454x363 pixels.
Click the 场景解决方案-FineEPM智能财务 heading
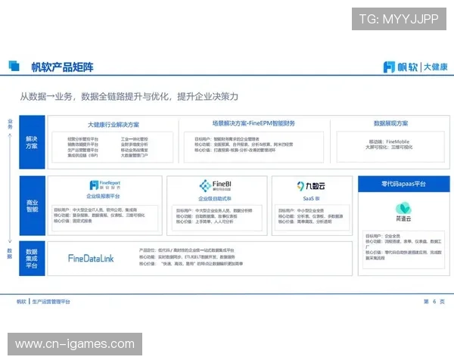pyautogui.click(x=253, y=123)
